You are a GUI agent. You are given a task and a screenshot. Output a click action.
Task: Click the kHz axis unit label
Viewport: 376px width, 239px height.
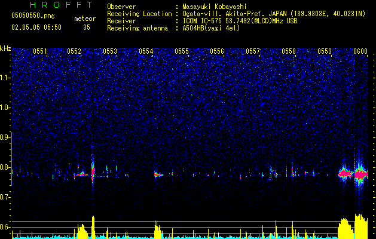5,48
